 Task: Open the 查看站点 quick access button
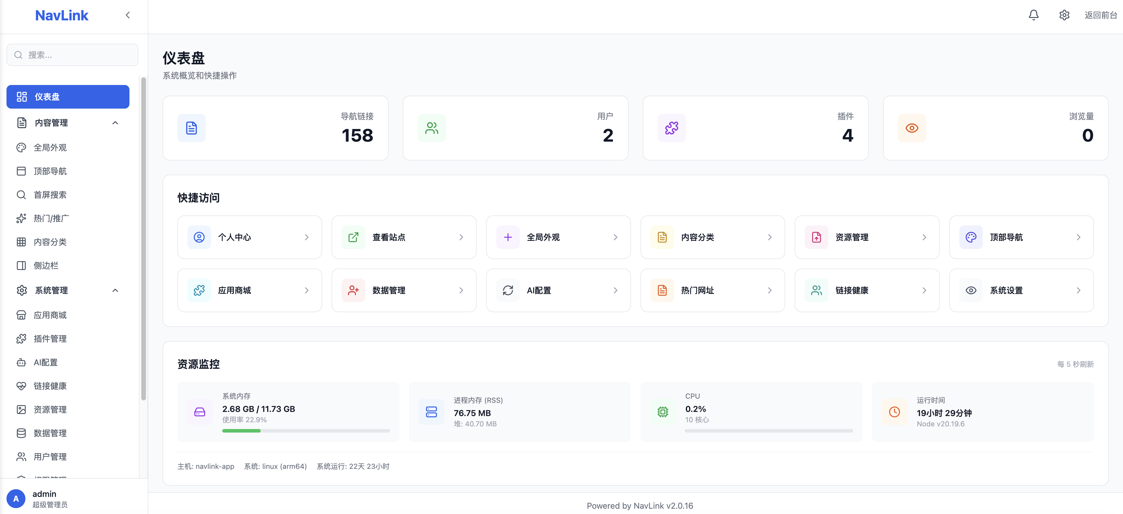pos(404,237)
